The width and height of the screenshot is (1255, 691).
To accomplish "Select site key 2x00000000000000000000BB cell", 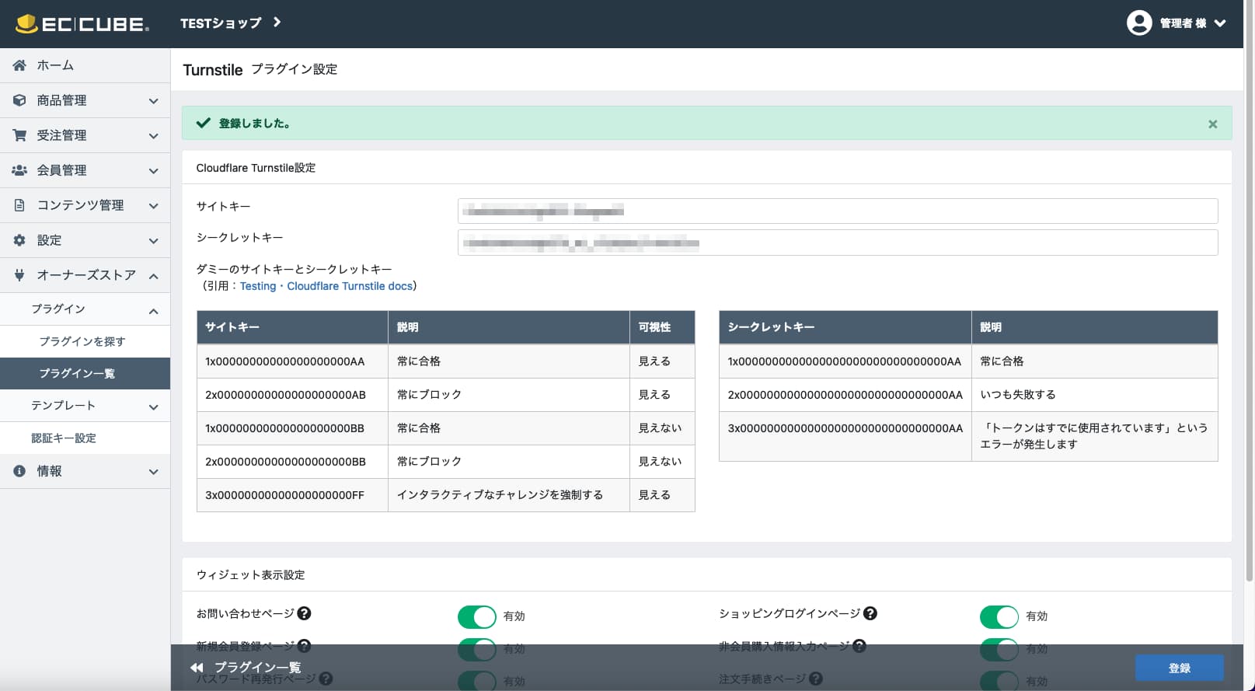I will pos(292,462).
